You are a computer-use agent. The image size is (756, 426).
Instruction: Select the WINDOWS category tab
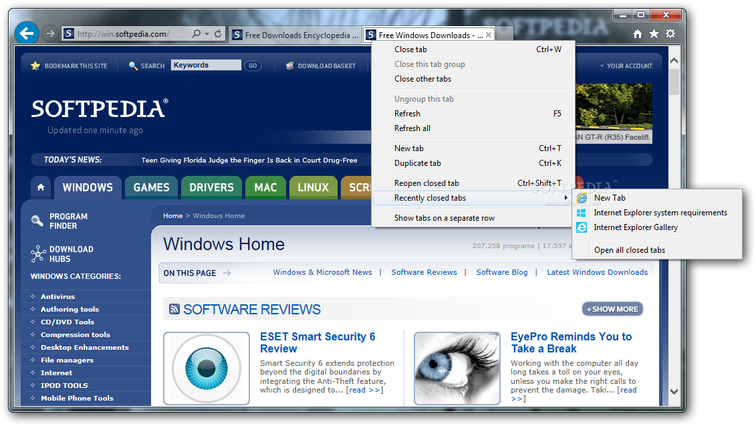pyautogui.click(x=88, y=187)
